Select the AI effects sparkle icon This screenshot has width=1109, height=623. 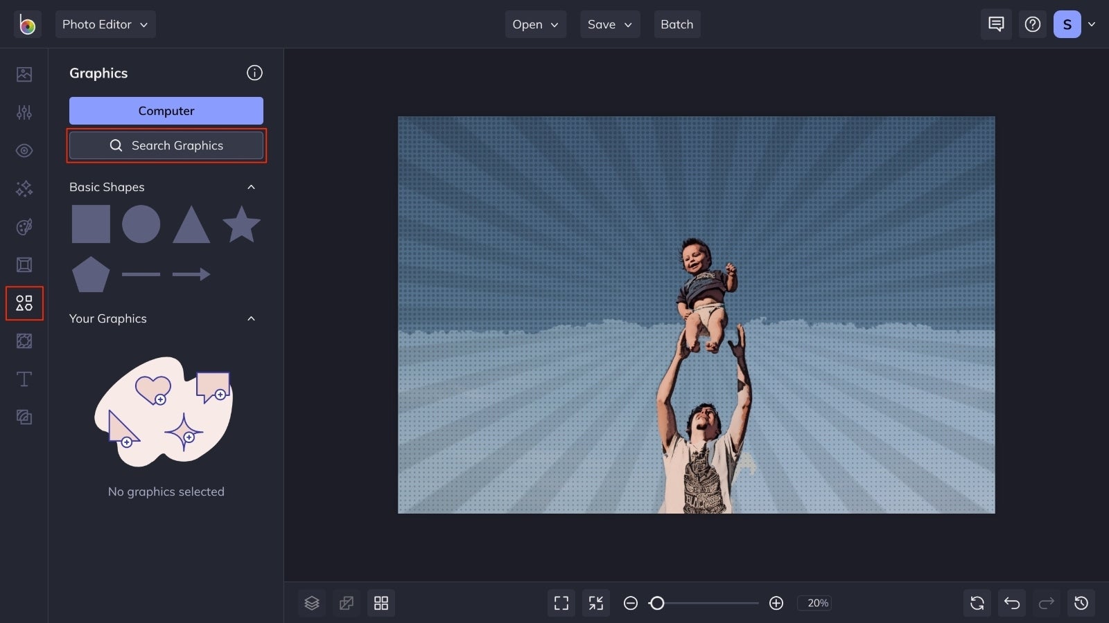(x=24, y=188)
